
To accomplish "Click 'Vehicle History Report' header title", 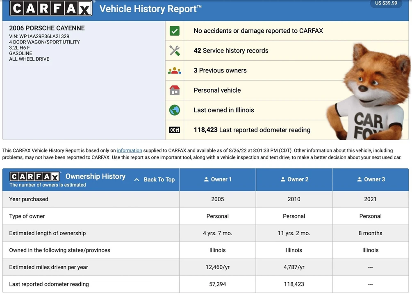I will pos(150,9).
